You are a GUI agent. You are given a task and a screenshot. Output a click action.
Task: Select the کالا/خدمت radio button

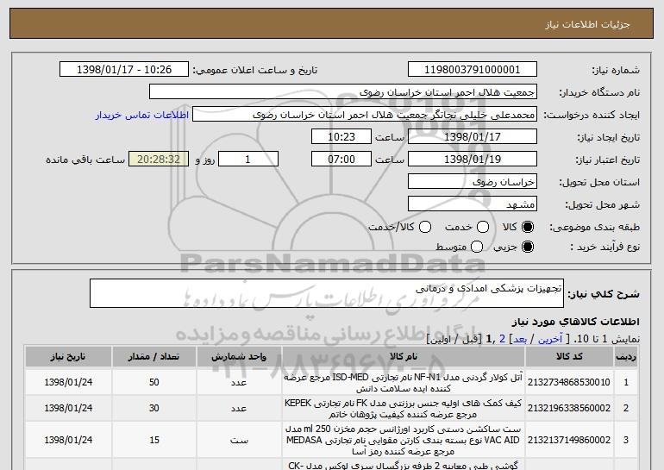point(425,228)
